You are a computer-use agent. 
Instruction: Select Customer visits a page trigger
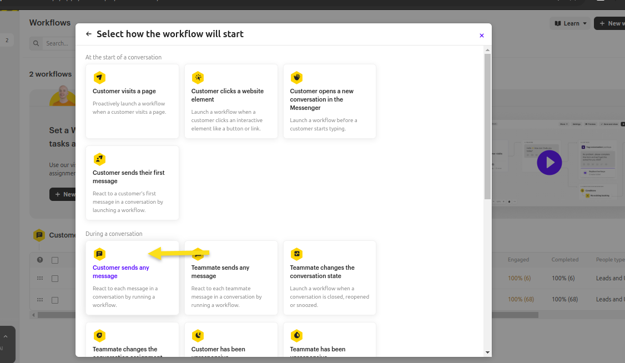pyautogui.click(x=132, y=101)
